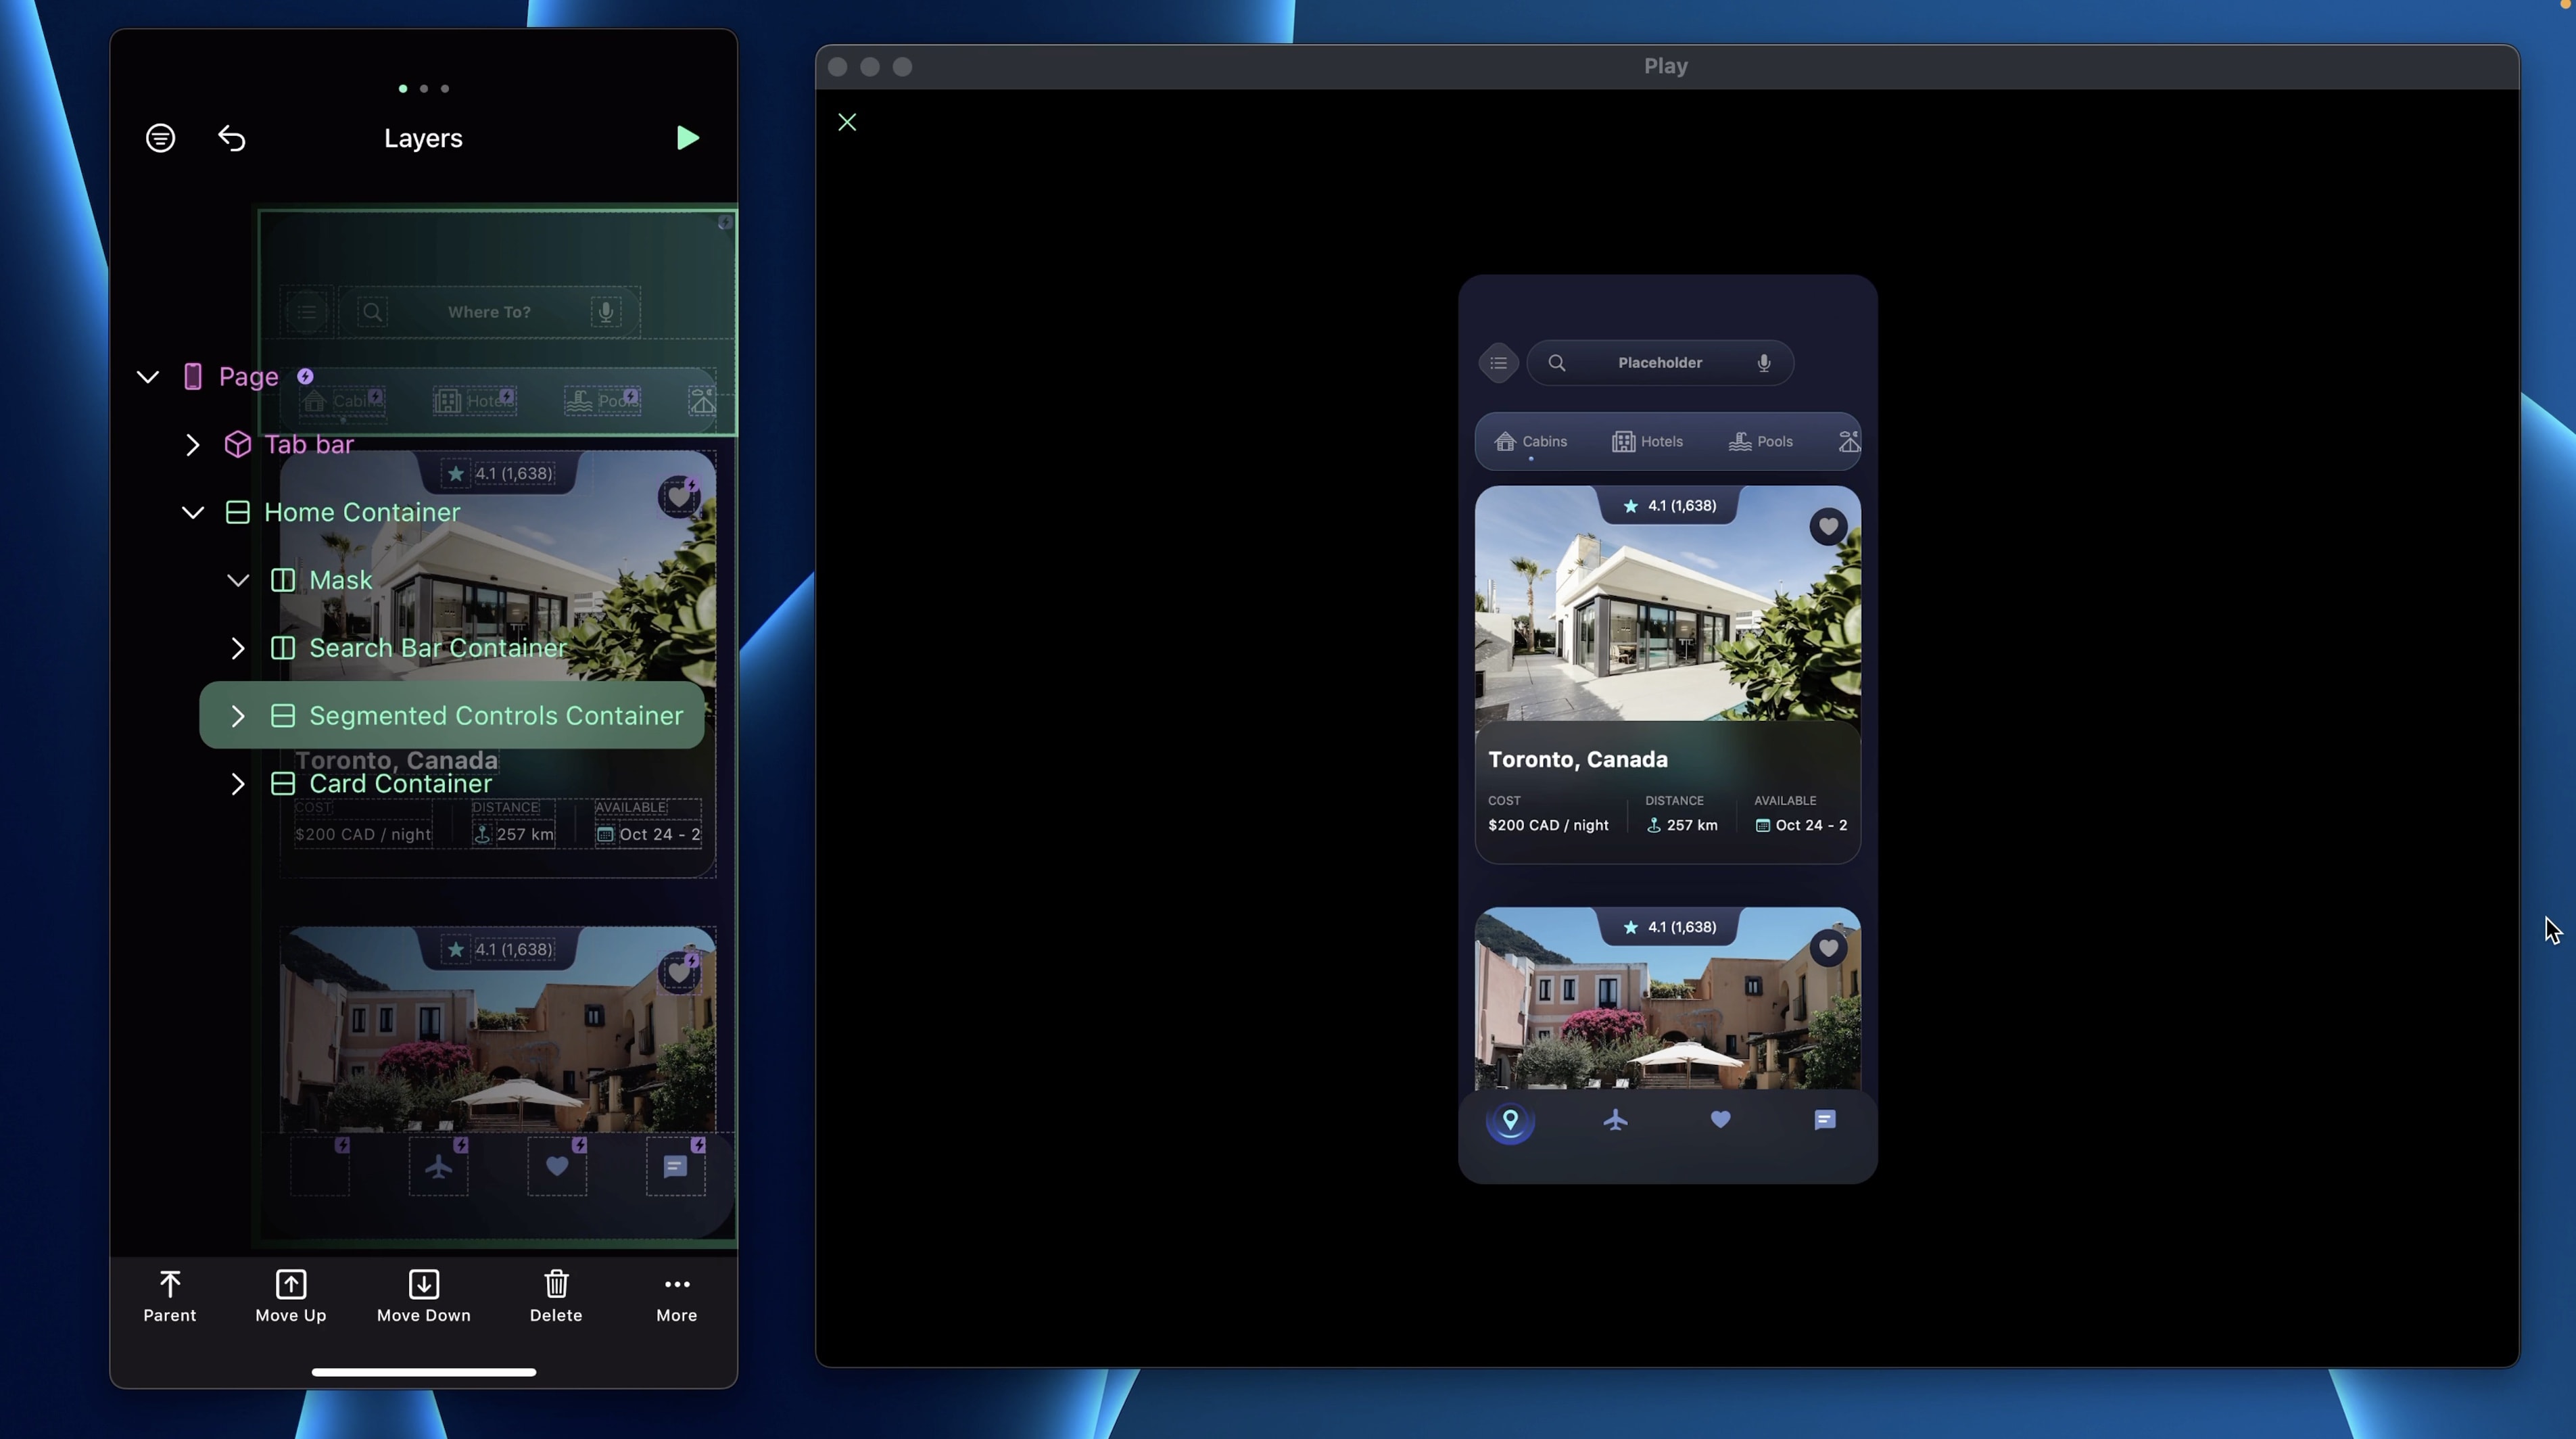Tap the airplane tab bar icon in preview

(1615, 1120)
